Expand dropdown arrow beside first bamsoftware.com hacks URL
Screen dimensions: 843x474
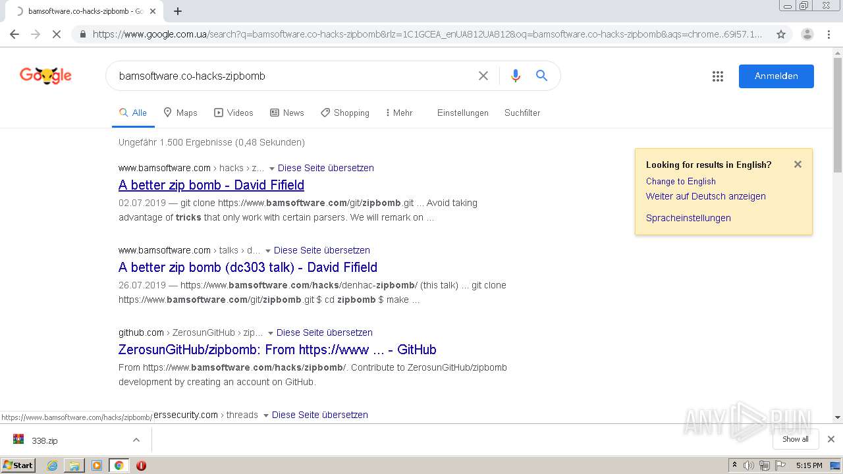[x=271, y=169]
